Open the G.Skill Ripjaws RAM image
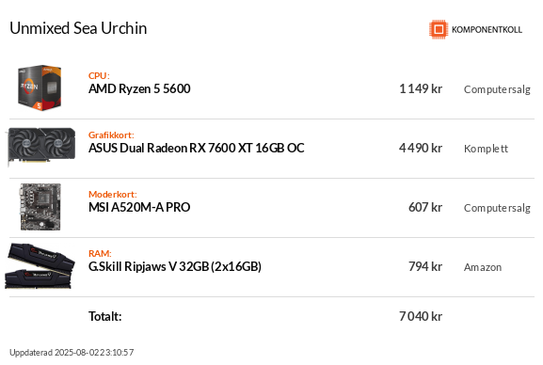543x365 pixels. coord(40,266)
